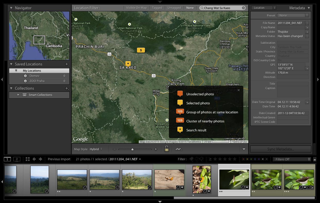The height and width of the screenshot is (203, 320).
Task: Click the map zoom in plus button
Action: click(x=155, y=149)
